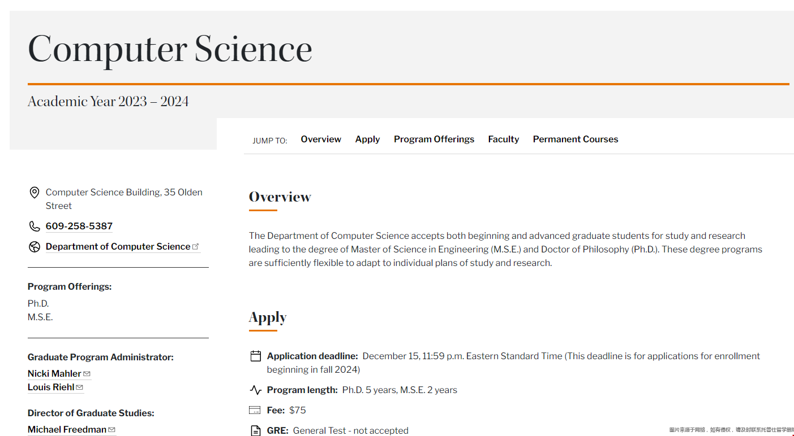Click the card icon beside Fee
794x436 pixels.
[255, 410]
